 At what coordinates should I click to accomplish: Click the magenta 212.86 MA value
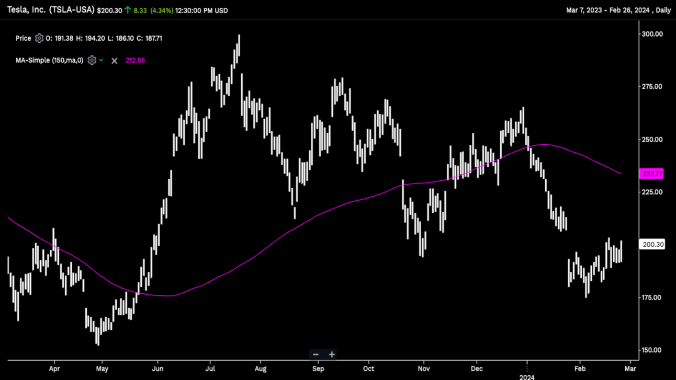coord(135,60)
